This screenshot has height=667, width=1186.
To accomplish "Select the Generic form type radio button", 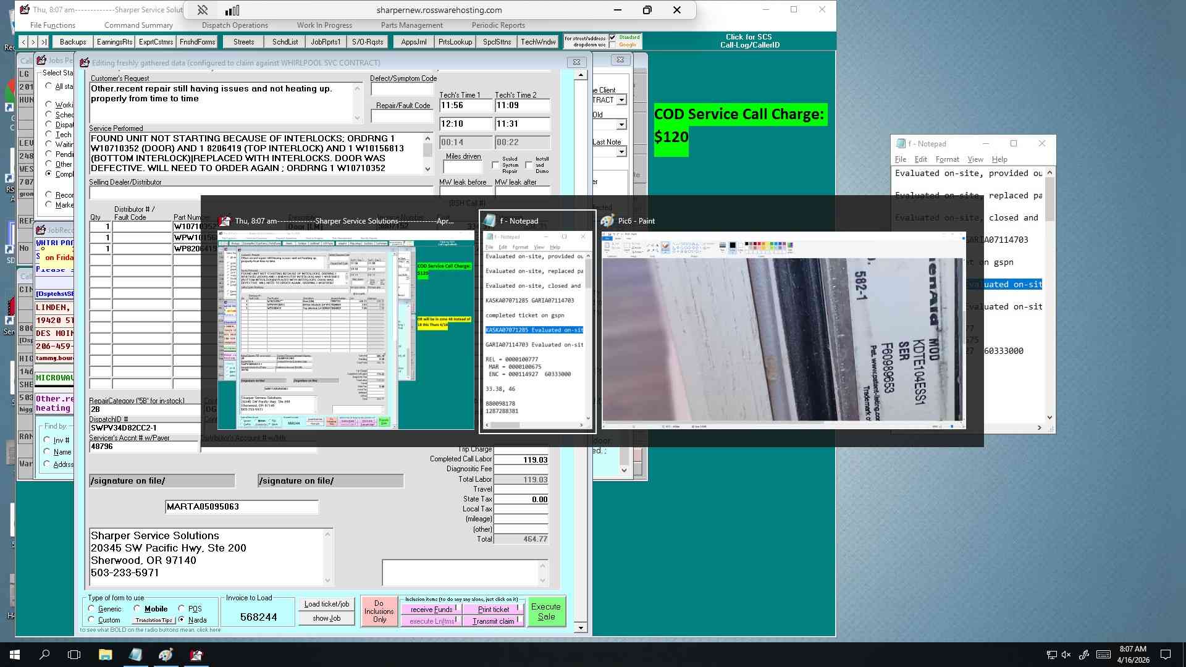I will point(91,608).
